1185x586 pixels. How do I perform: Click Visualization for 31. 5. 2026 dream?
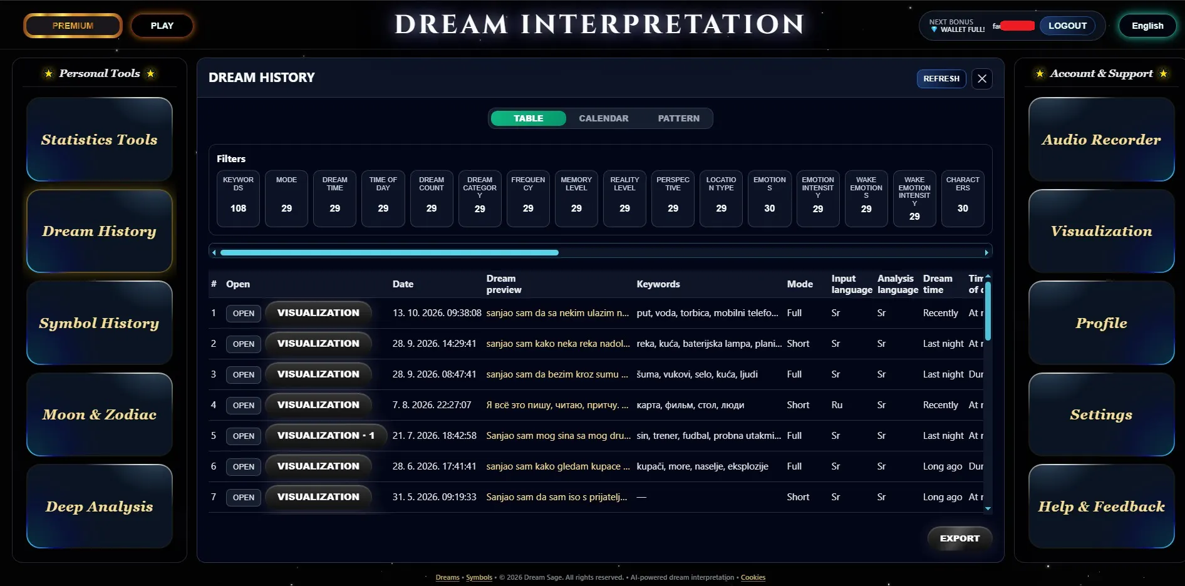[x=318, y=497]
